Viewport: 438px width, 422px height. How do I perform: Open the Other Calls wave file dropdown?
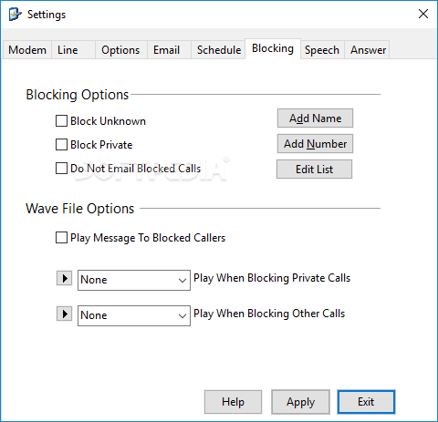(x=134, y=315)
